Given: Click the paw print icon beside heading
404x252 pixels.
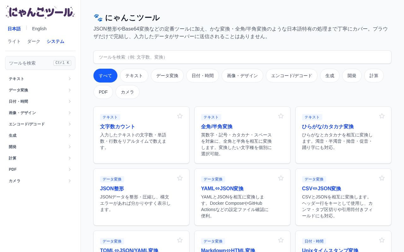Looking at the screenshot, I should (98, 18).
